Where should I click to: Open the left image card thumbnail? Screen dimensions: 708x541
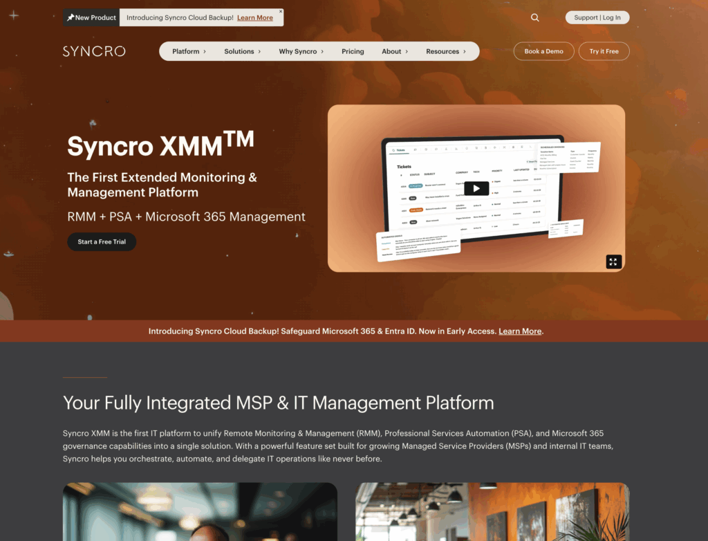click(200, 512)
